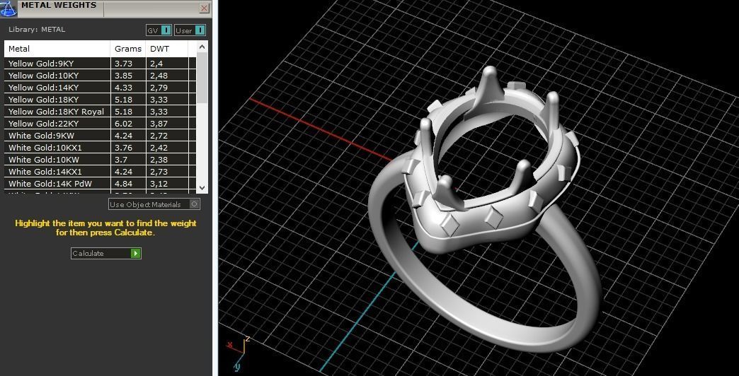Toggle Use Object Materials option

154,204
